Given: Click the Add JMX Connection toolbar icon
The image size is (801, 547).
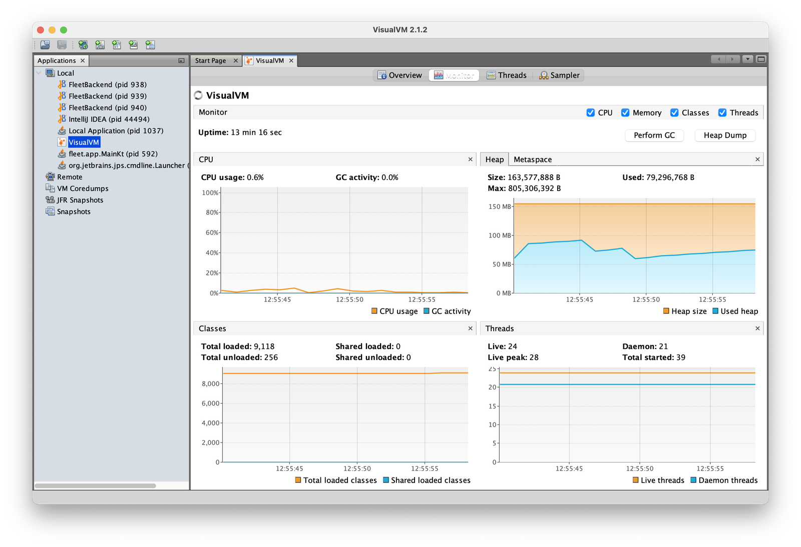Looking at the screenshot, I should [x=100, y=45].
